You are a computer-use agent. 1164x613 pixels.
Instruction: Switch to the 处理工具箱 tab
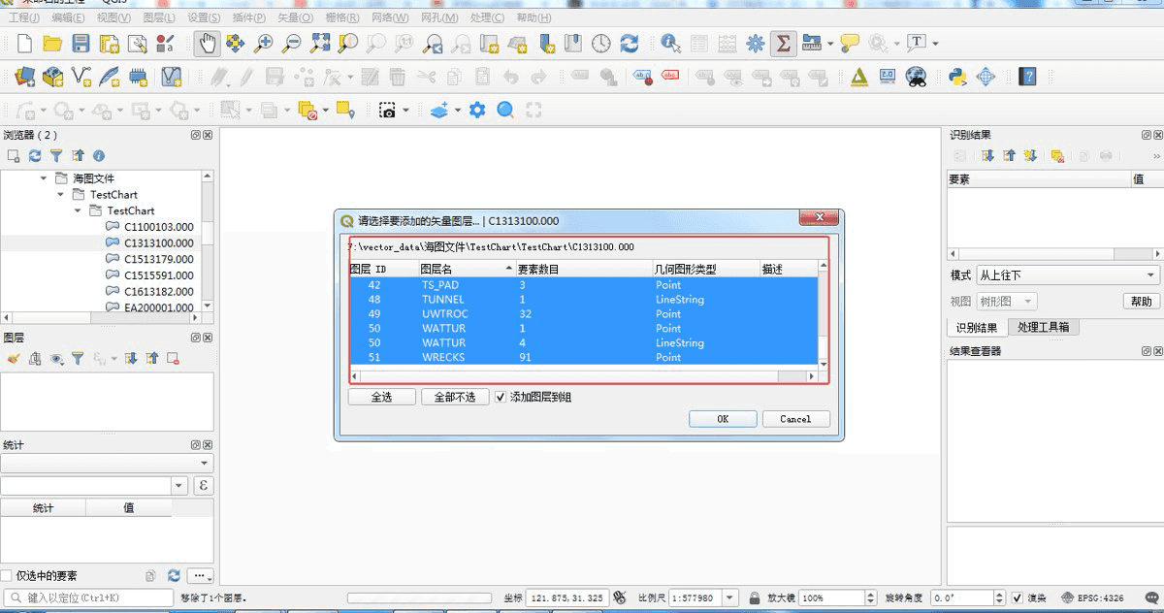pyautogui.click(x=1043, y=327)
